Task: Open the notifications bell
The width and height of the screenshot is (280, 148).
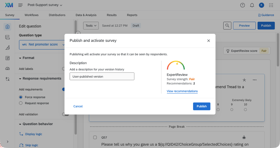Action: 252,5
